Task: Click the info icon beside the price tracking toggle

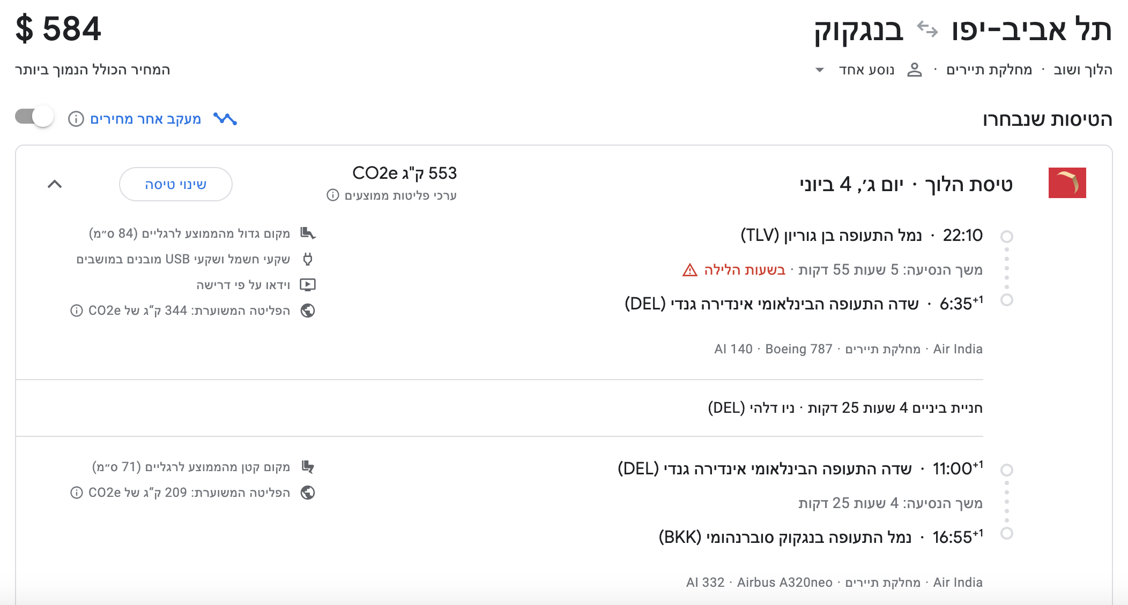Action: (77, 119)
